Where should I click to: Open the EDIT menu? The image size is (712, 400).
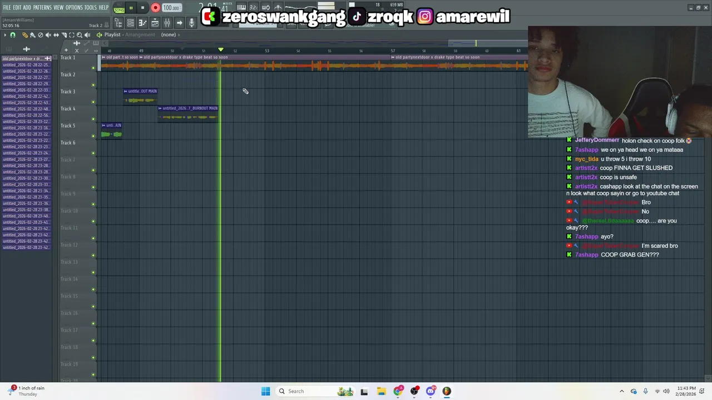[x=17, y=7]
